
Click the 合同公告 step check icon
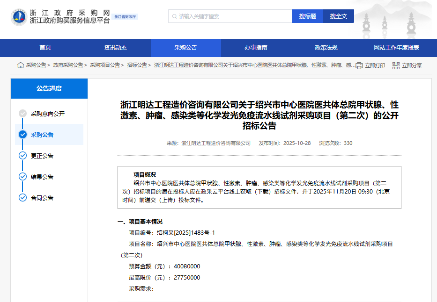(x=22, y=198)
